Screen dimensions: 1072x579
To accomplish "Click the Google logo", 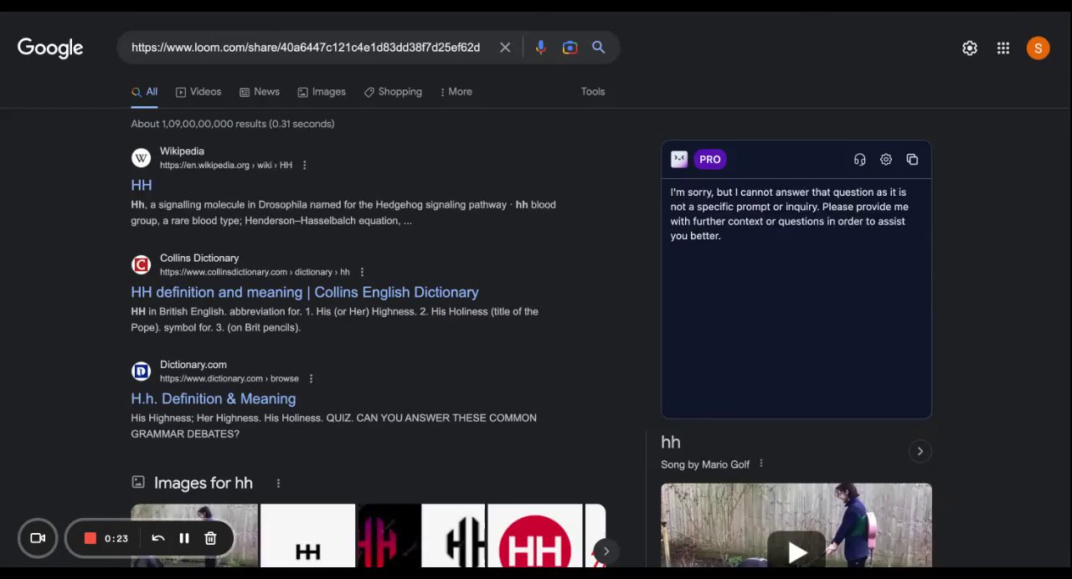I will [x=50, y=48].
